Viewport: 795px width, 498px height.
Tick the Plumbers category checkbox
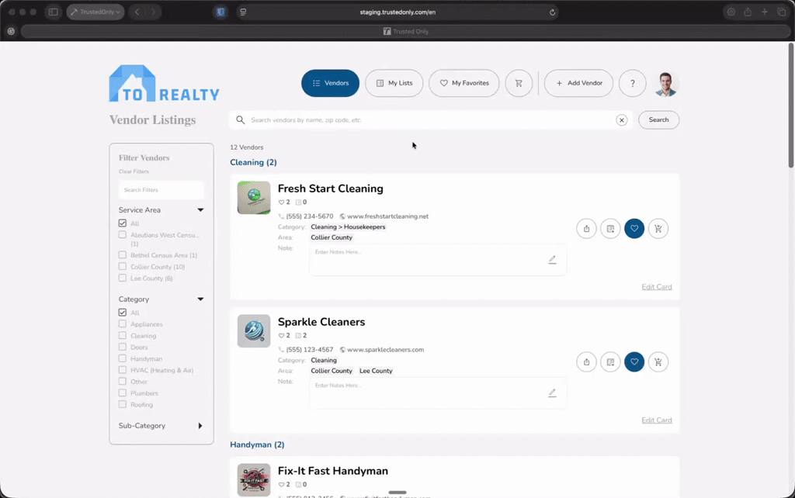pyautogui.click(x=122, y=393)
